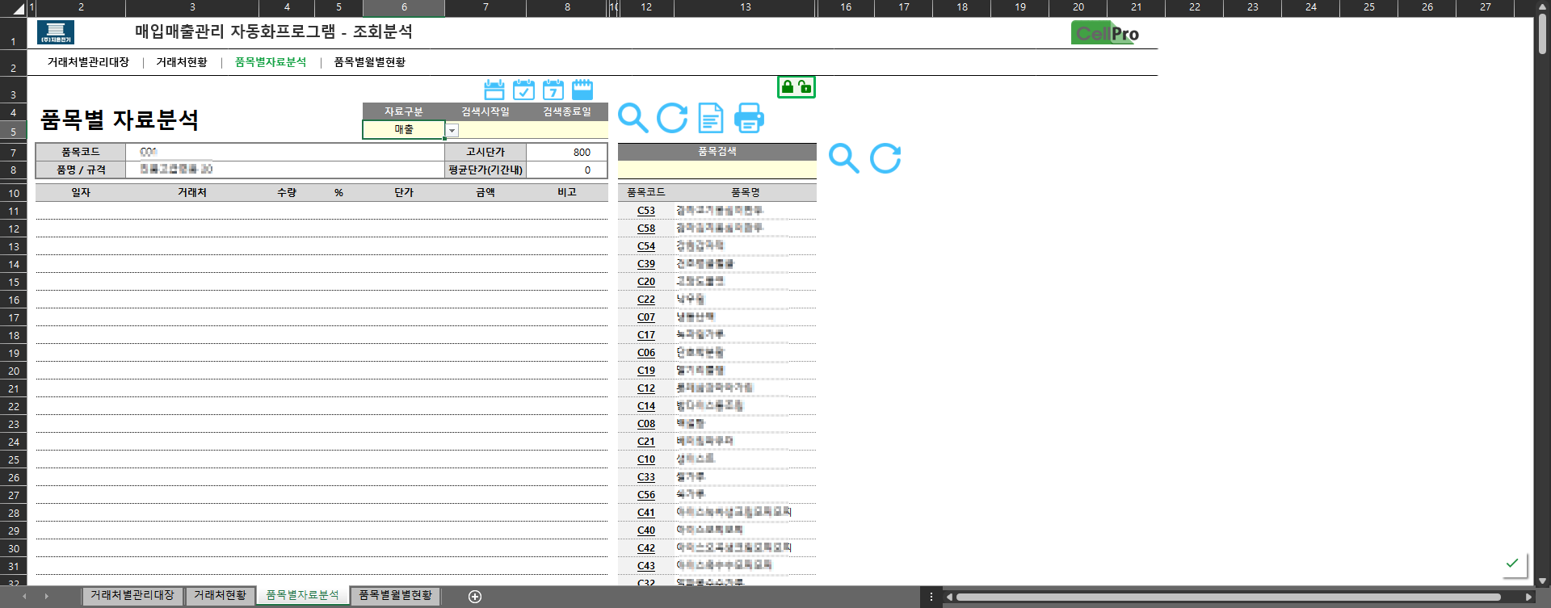Select the 매출 combo box cell

point(403,130)
